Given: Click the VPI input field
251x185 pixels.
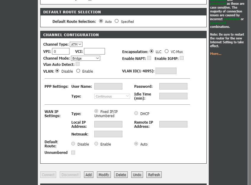Looking at the screenshot, I should 61,51.
